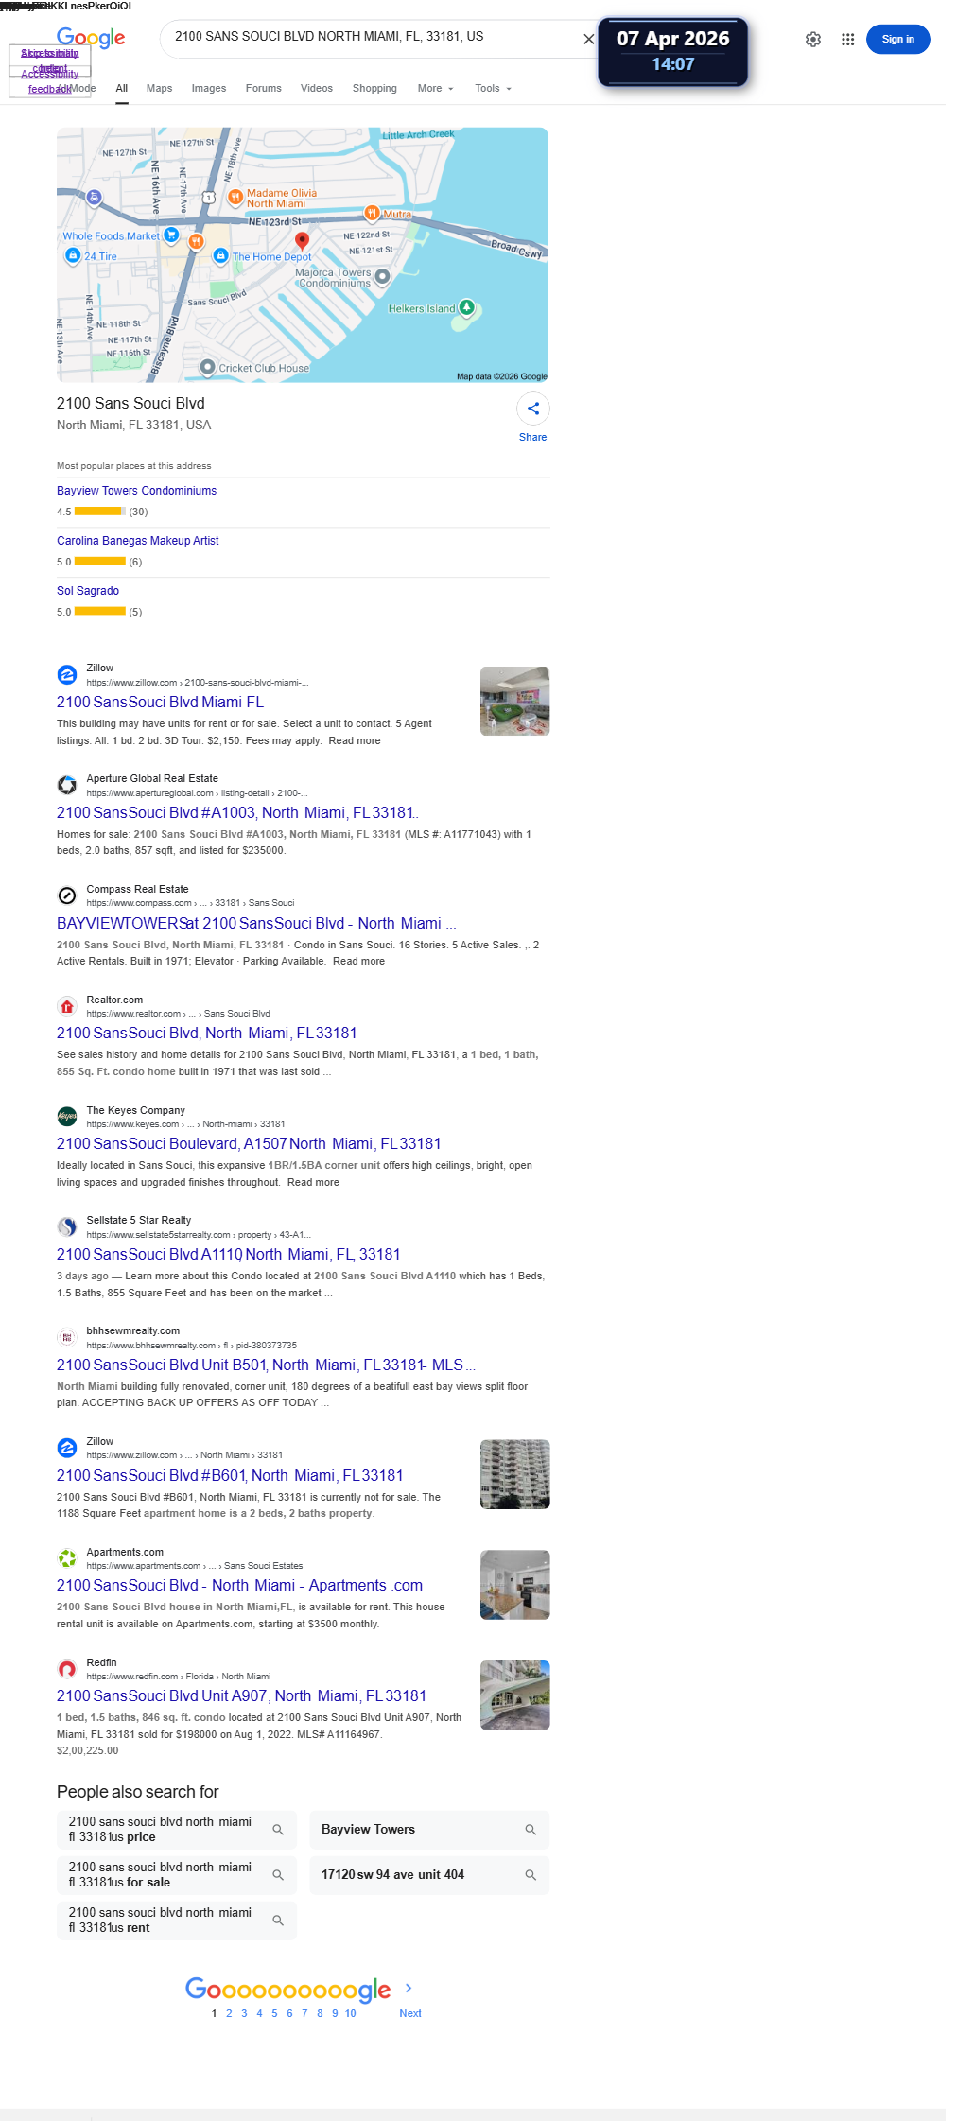
Task: Open the Settings gear icon
Action: tap(813, 40)
